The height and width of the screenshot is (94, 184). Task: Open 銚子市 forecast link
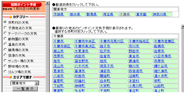[105, 46]
